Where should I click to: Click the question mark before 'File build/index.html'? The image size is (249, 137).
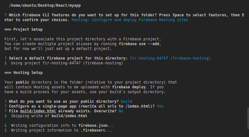pos(5,111)
